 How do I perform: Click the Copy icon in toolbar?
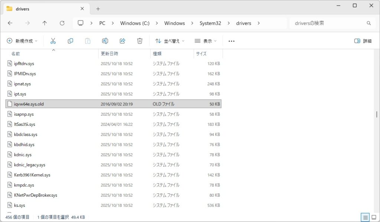click(70, 41)
